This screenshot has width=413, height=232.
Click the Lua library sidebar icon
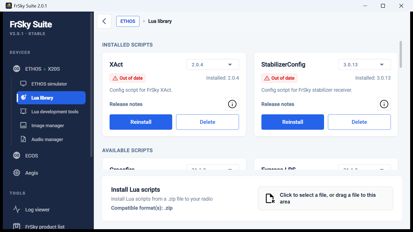23,97
